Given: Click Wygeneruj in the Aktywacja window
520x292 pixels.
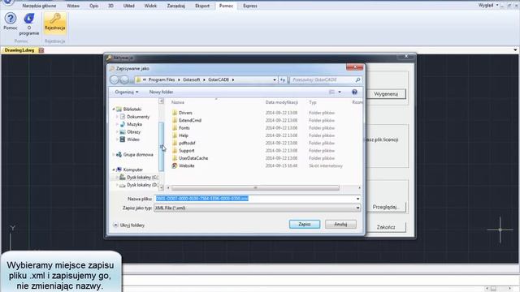Looking at the screenshot, I should (386, 94).
